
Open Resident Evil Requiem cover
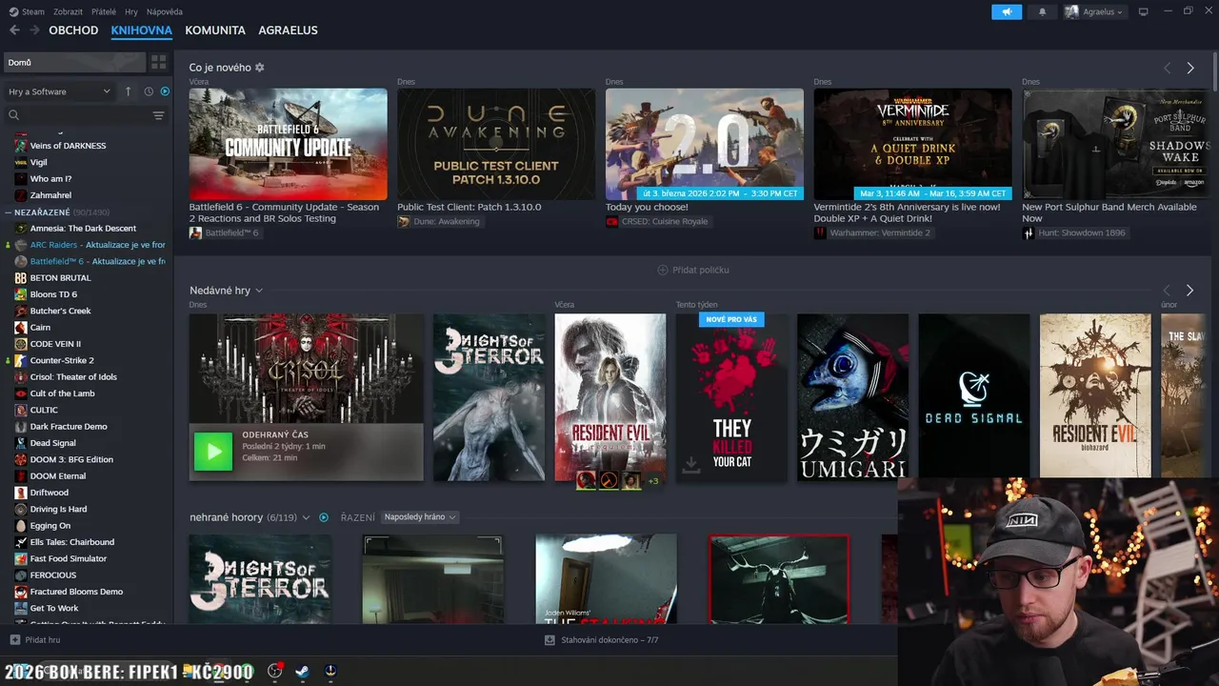point(610,397)
